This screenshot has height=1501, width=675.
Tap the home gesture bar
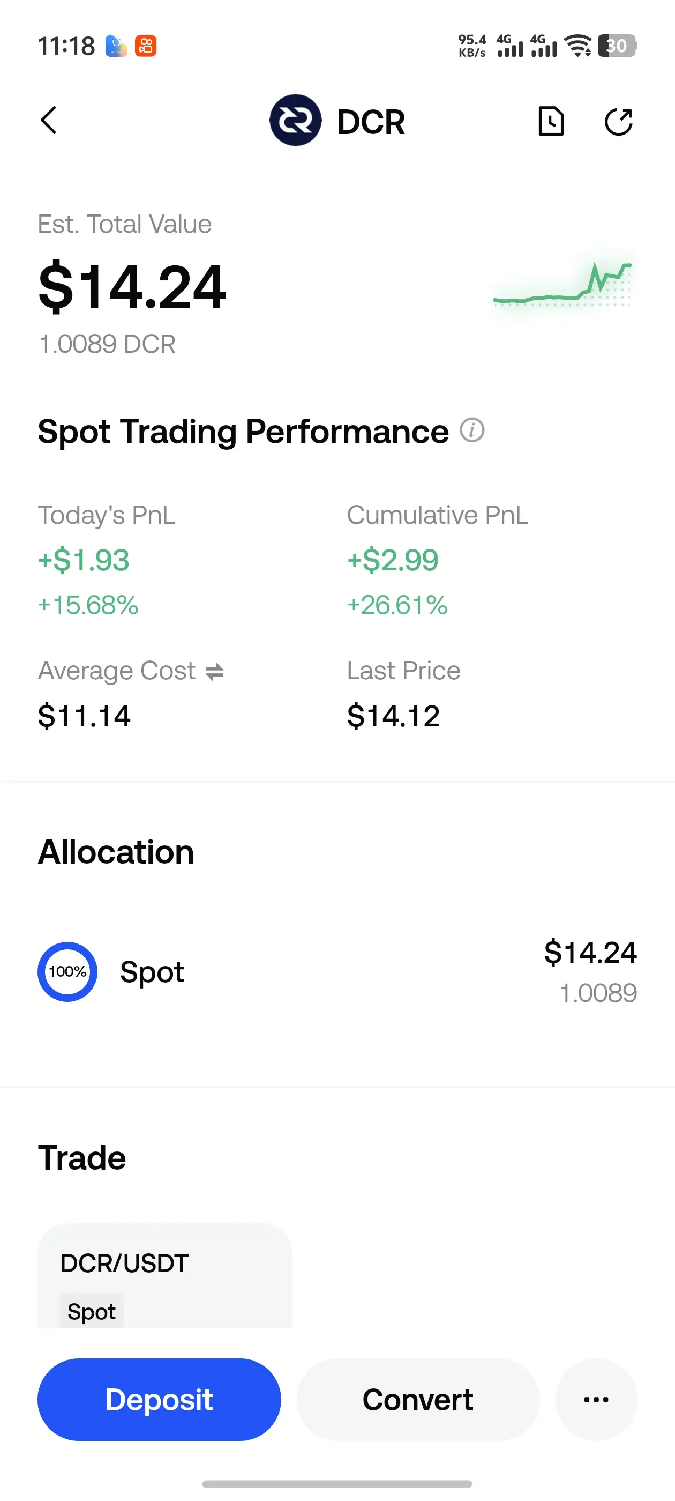tap(337, 1483)
